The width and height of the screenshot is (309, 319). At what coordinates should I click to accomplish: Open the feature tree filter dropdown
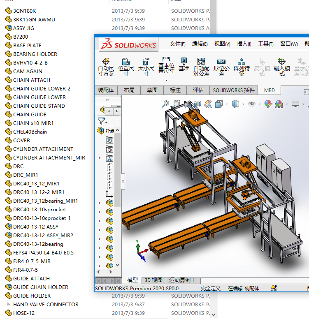[x=102, y=121]
